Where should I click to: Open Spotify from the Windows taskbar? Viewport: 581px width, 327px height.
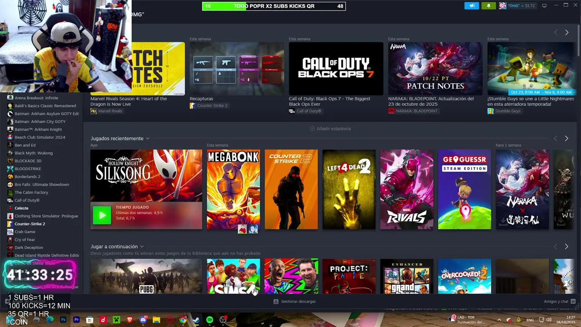(x=210, y=320)
